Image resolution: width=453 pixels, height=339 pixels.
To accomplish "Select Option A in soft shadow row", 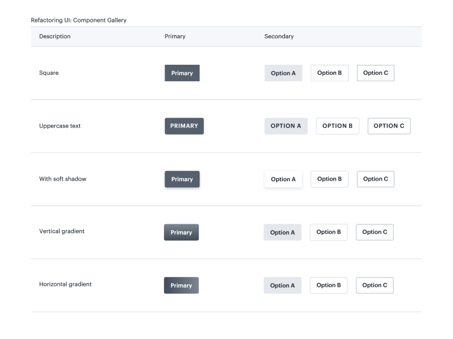I will (x=283, y=179).
